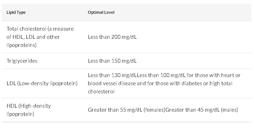The height and width of the screenshot is (128, 254).
Task: Click "lipoprotein)" in the HDL row label
Action: [x=20, y=114]
